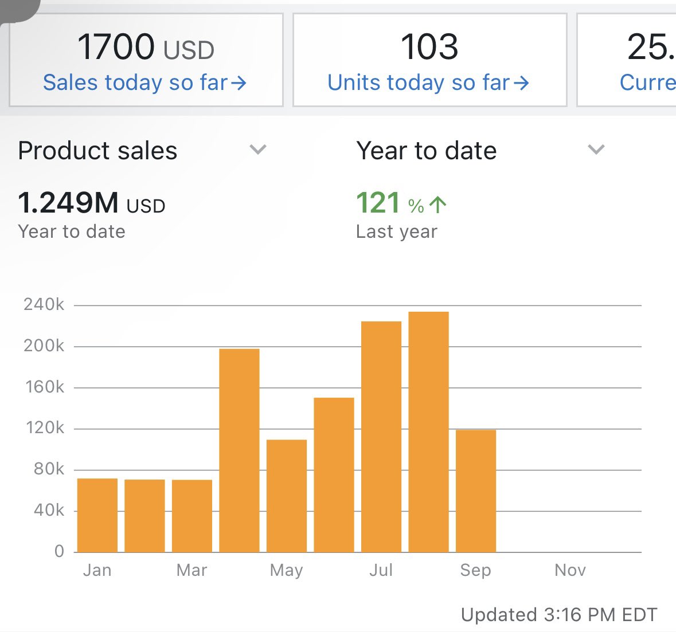
Task: Click the Mar axis label
Action: click(192, 570)
